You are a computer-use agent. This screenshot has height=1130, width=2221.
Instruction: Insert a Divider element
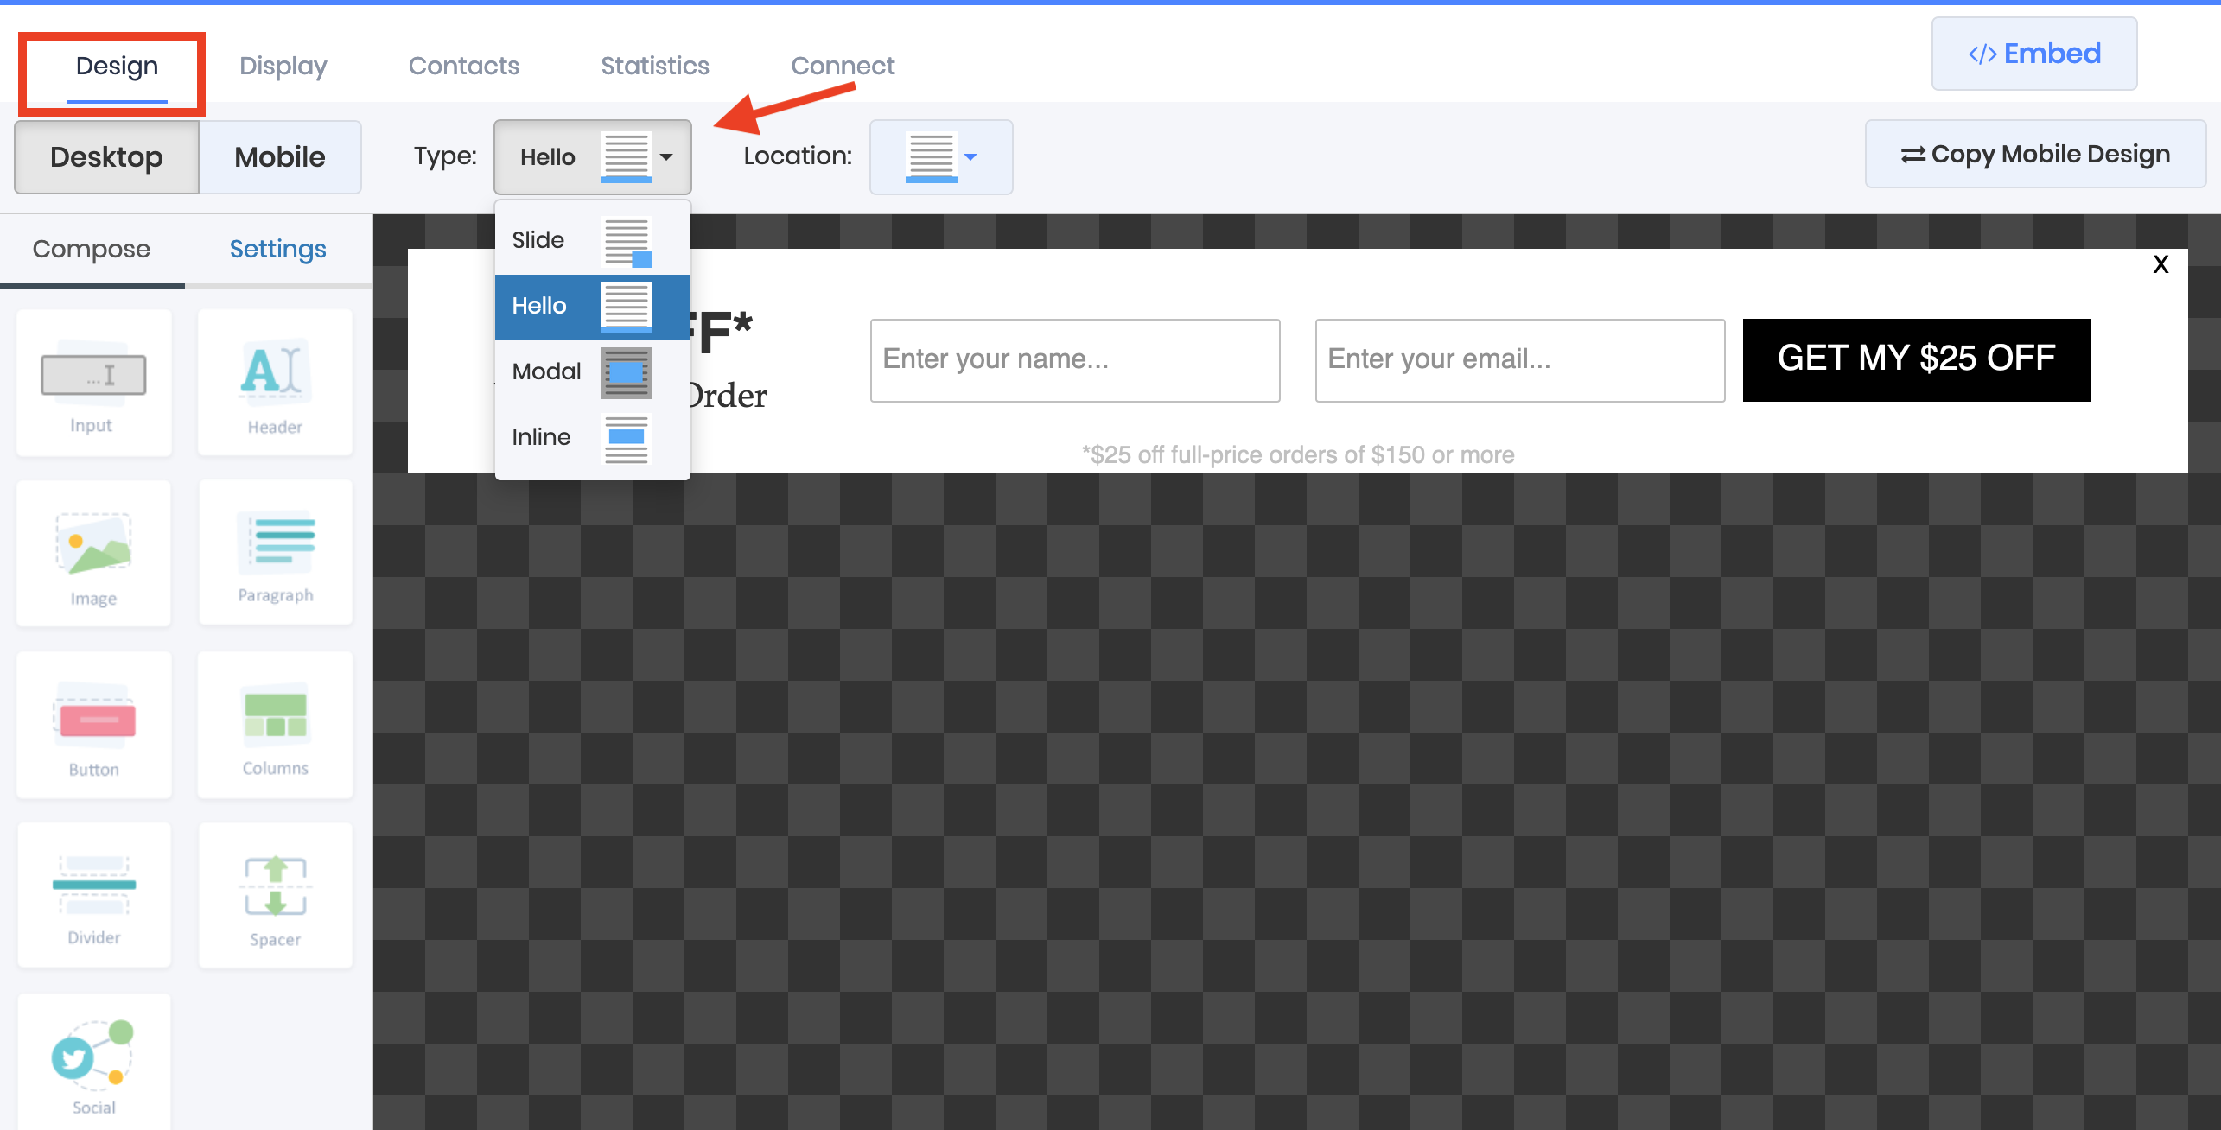(93, 896)
